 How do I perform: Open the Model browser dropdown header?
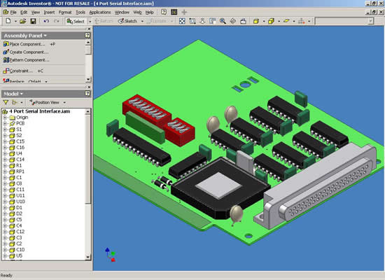click(13, 94)
